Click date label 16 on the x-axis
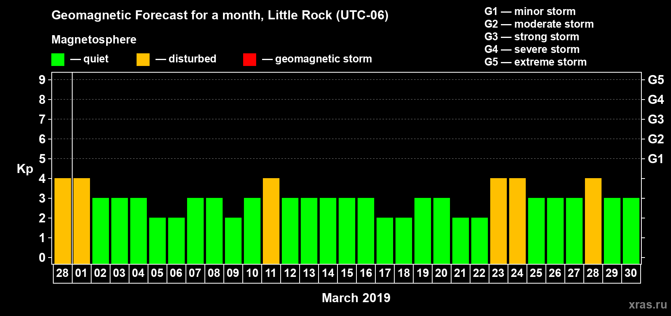Viewport: 671px width, 316px height. (x=366, y=273)
